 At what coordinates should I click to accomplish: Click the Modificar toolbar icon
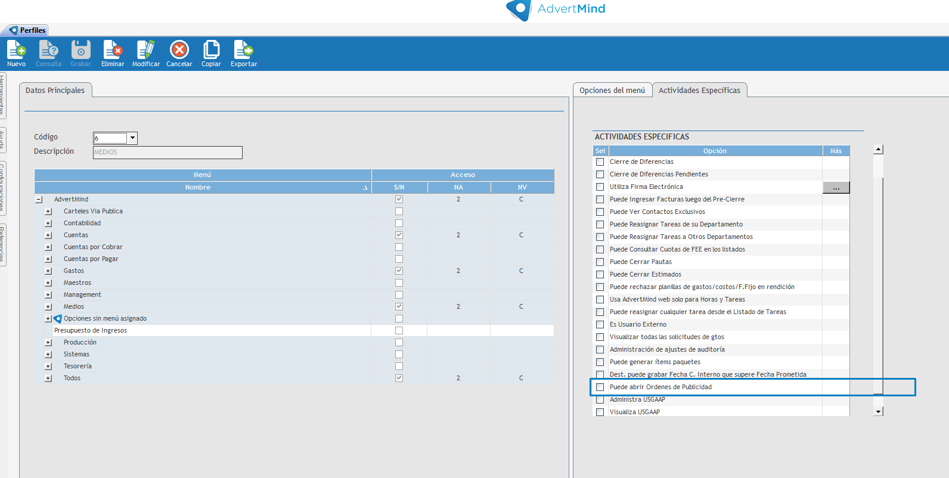146,53
